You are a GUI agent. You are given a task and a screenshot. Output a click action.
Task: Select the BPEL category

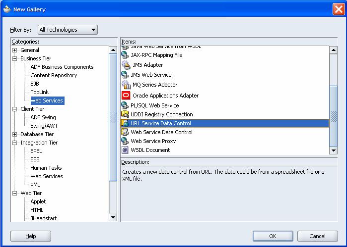click(x=37, y=151)
